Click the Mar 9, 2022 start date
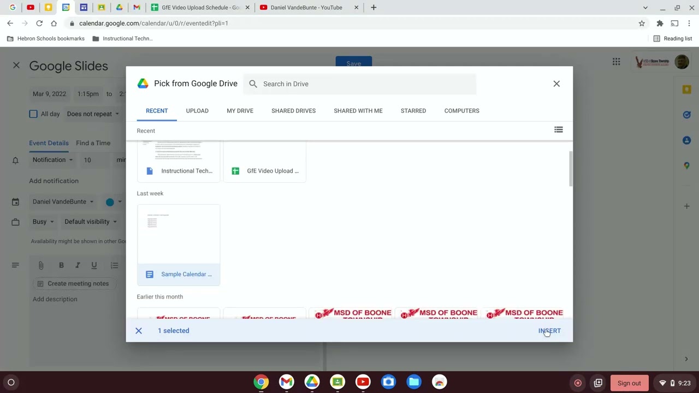This screenshot has height=393, width=699. 49,94
